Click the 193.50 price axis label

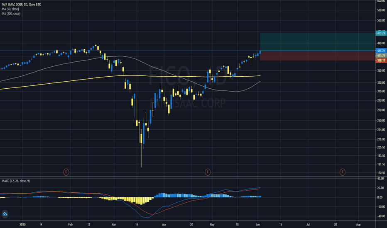381,155
